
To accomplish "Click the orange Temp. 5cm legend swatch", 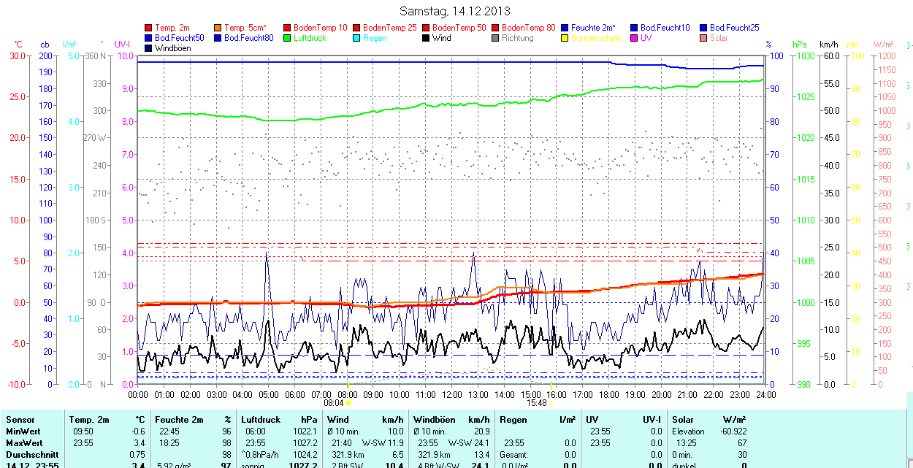I will pos(218,28).
